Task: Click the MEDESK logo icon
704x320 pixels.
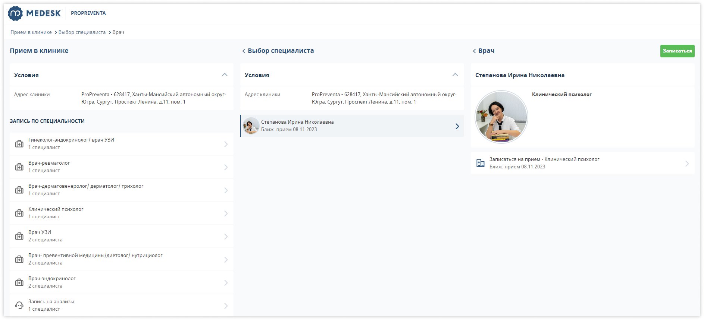Action: (x=15, y=13)
